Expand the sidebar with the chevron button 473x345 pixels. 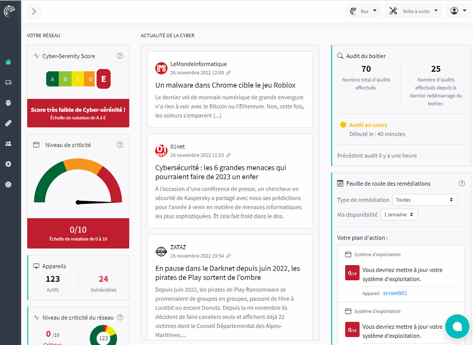pyautogui.click(x=34, y=11)
